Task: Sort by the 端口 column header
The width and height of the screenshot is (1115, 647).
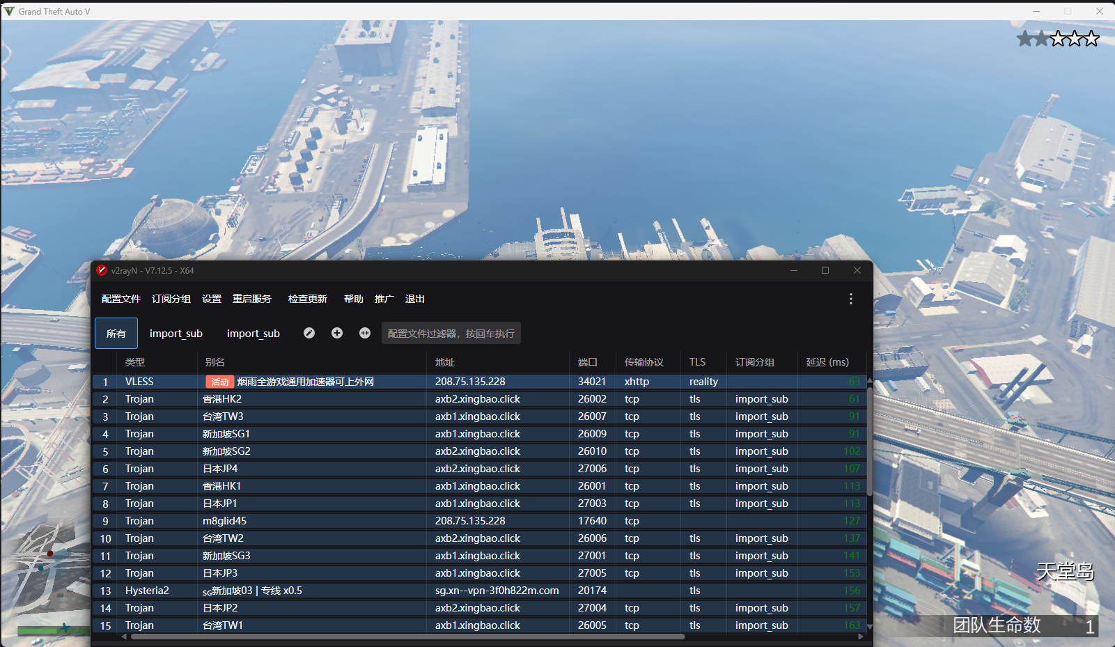Action: (x=593, y=362)
